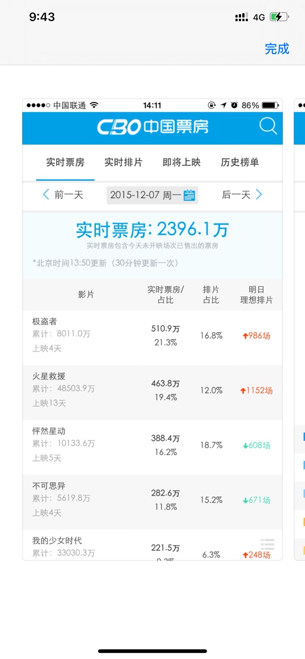The width and height of the screenshot is (305, 659).
Task: Open the 2015-12-07 date picker
Action: pos(152,195)
